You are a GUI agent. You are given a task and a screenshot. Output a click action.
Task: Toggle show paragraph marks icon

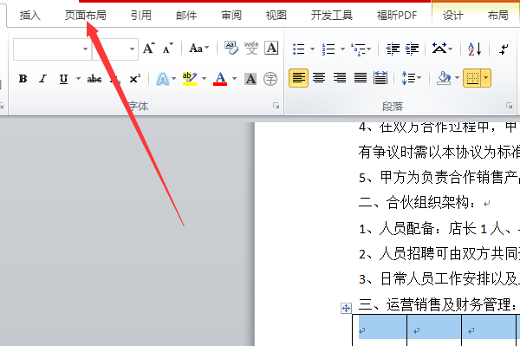[504, 49]
